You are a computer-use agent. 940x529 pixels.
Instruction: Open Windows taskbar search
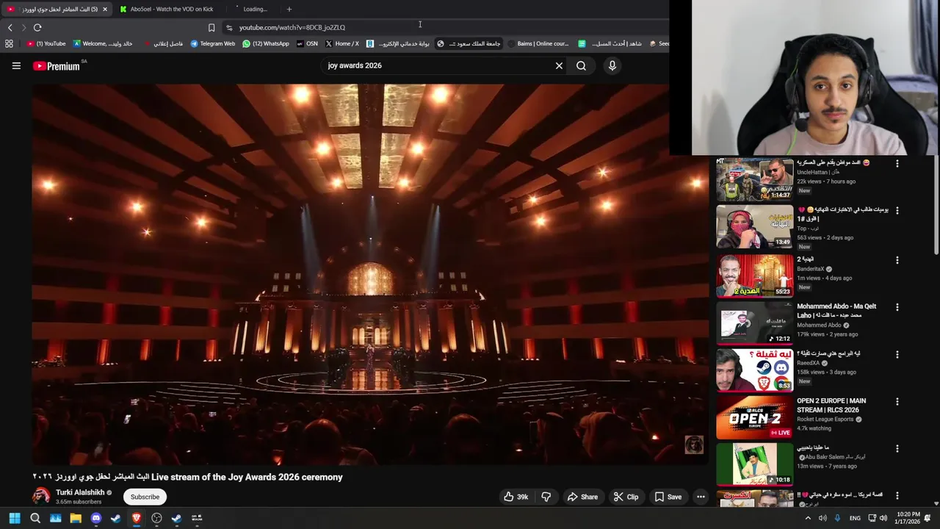35,518
